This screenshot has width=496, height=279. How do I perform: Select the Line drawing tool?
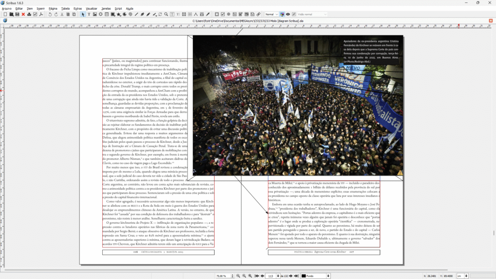click(136, 15)
